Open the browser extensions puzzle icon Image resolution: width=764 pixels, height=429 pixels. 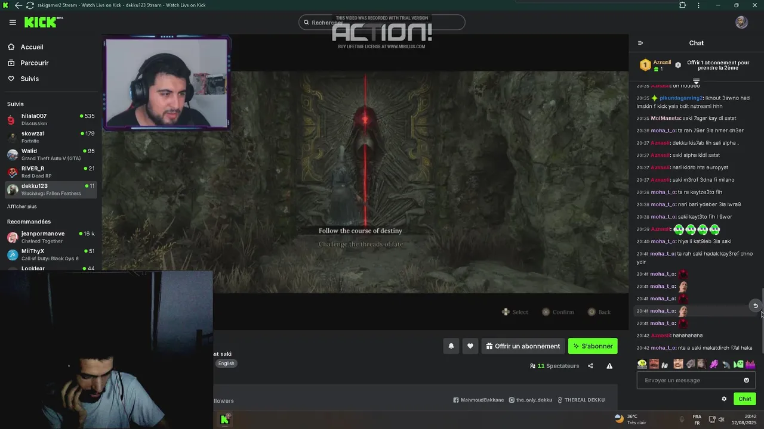click(682, 5)
